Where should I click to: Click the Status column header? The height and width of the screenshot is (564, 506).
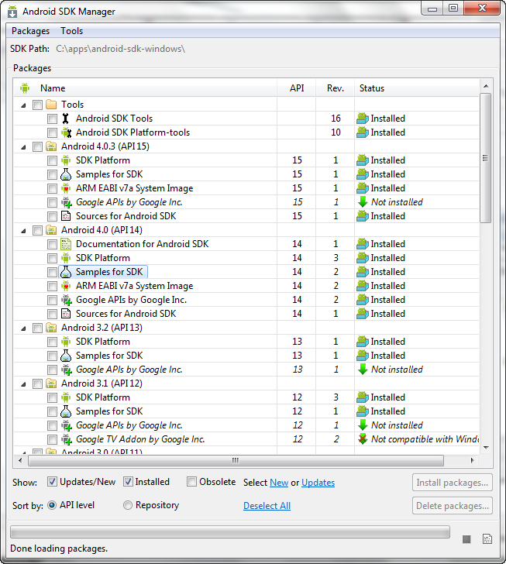coord(372,88)
